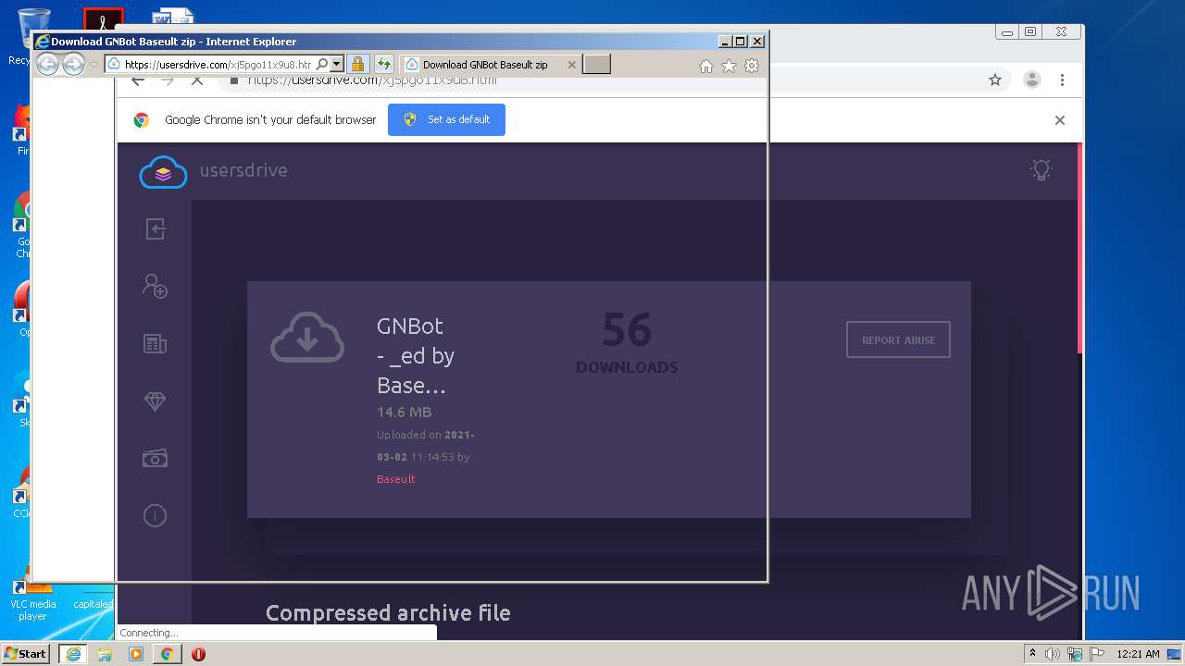Click the IE address bar URL field

point(218,65)
